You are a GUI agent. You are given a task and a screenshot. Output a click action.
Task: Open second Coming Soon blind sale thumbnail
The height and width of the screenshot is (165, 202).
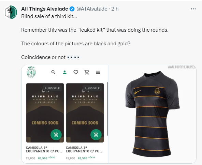pyautogui.click(x=85, y=113)
